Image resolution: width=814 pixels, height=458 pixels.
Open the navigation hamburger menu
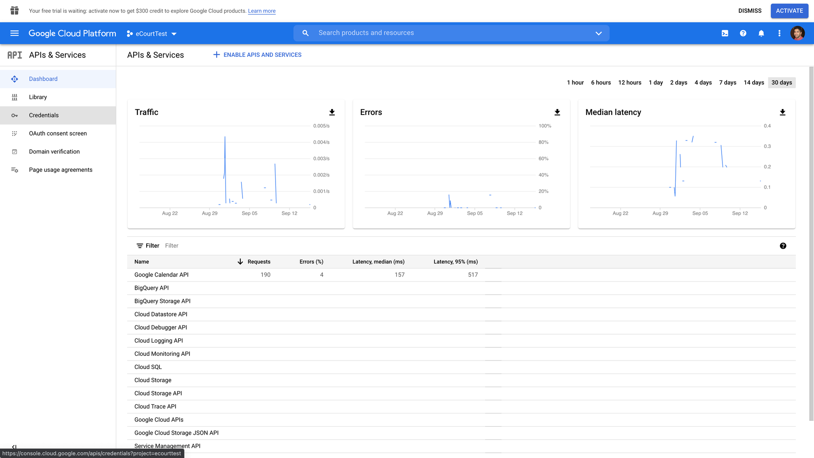[14, 33]
